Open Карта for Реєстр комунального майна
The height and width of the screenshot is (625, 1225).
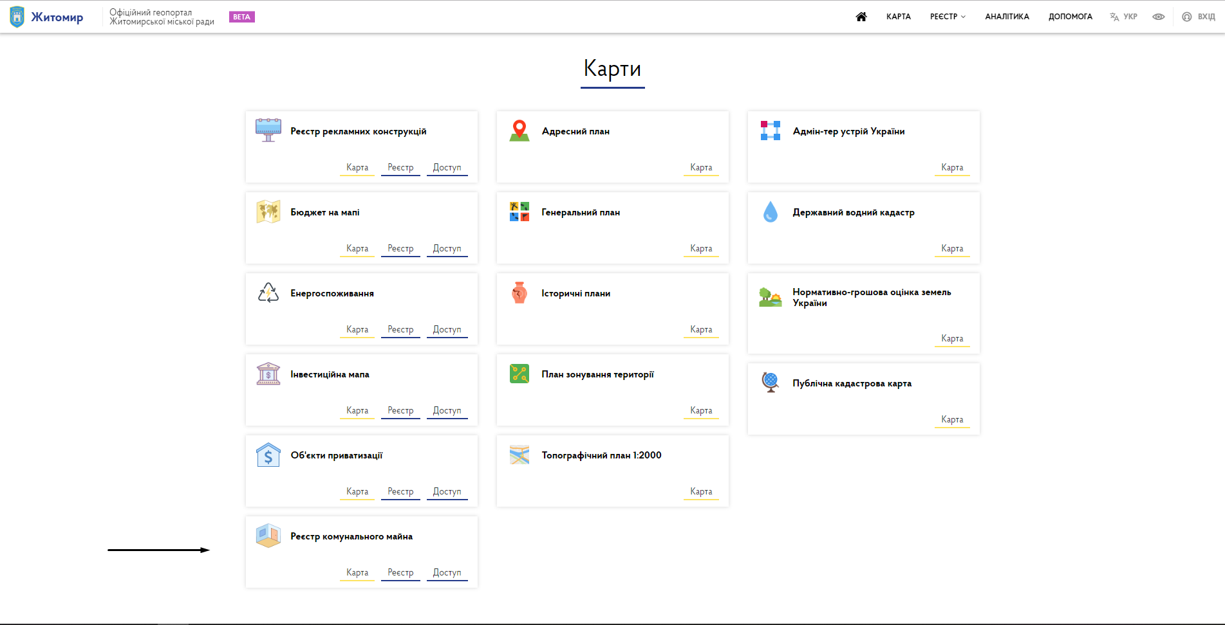click(357, 573)
